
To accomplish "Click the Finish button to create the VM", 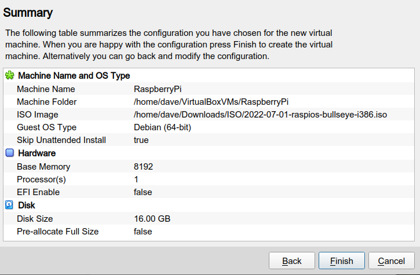I will pyautogui.click(x=342, y=261).
